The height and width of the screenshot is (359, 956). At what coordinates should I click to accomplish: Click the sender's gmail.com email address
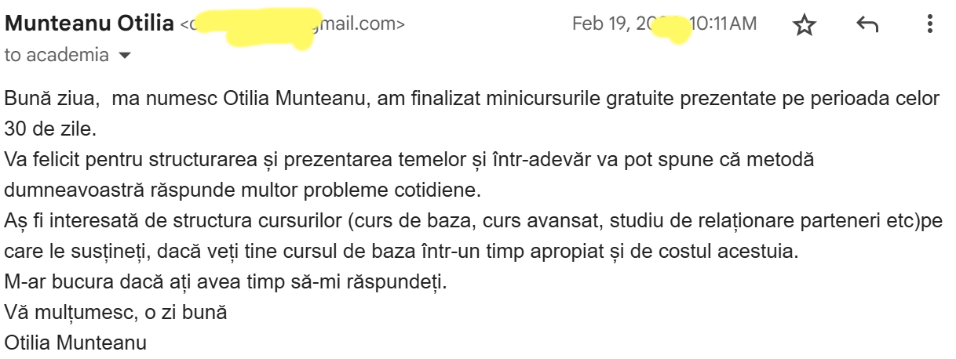point(293,24)
